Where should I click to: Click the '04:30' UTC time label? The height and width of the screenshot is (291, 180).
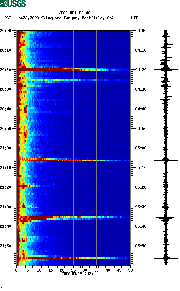coord(141,89)
